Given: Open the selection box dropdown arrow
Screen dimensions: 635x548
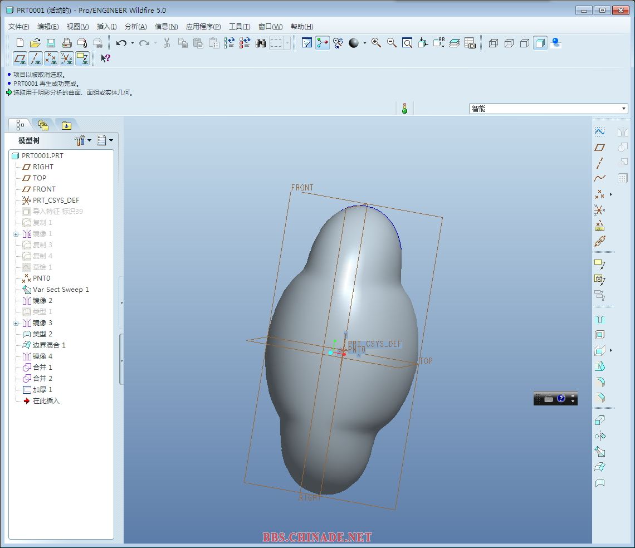Looking at the screenshot, I should pos(287,43).
